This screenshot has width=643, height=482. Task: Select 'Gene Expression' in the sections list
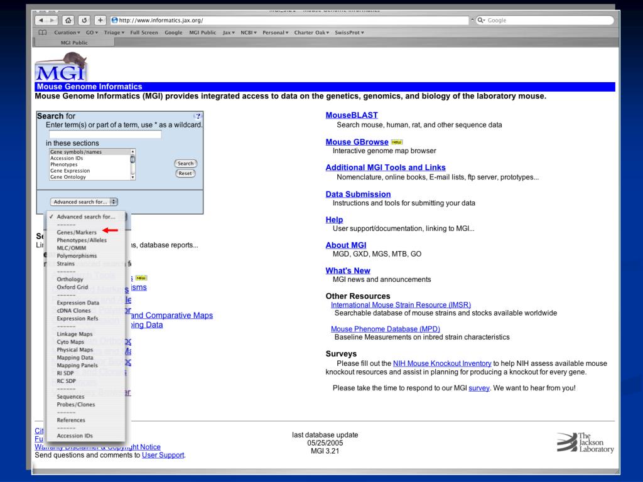pyautogui.click(x=70, y=171)
